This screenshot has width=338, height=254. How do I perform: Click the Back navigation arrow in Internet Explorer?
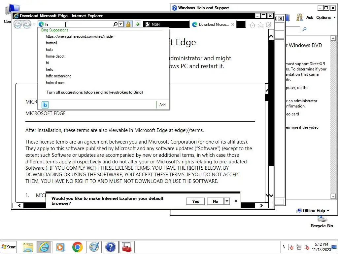tap(18, 24)
